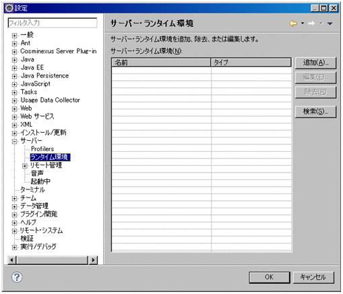Select the ランタイム環境 tree item

tap(50, 157)
